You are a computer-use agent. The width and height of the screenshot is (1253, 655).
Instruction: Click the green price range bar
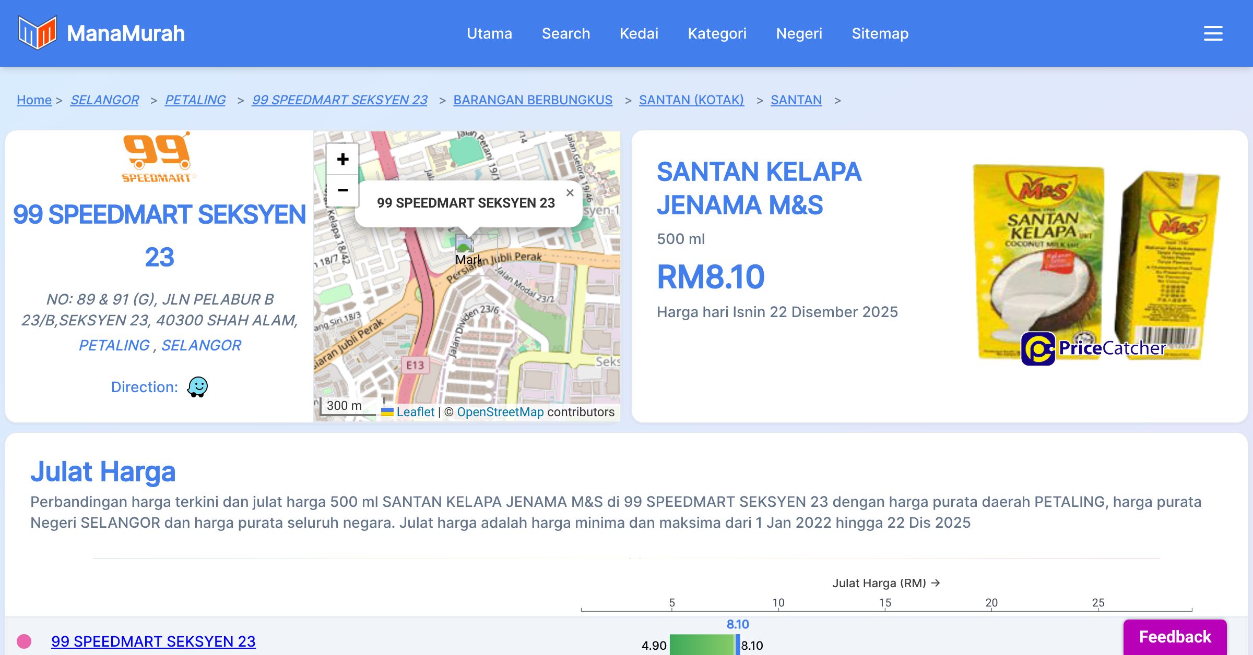tap(702, 645)
